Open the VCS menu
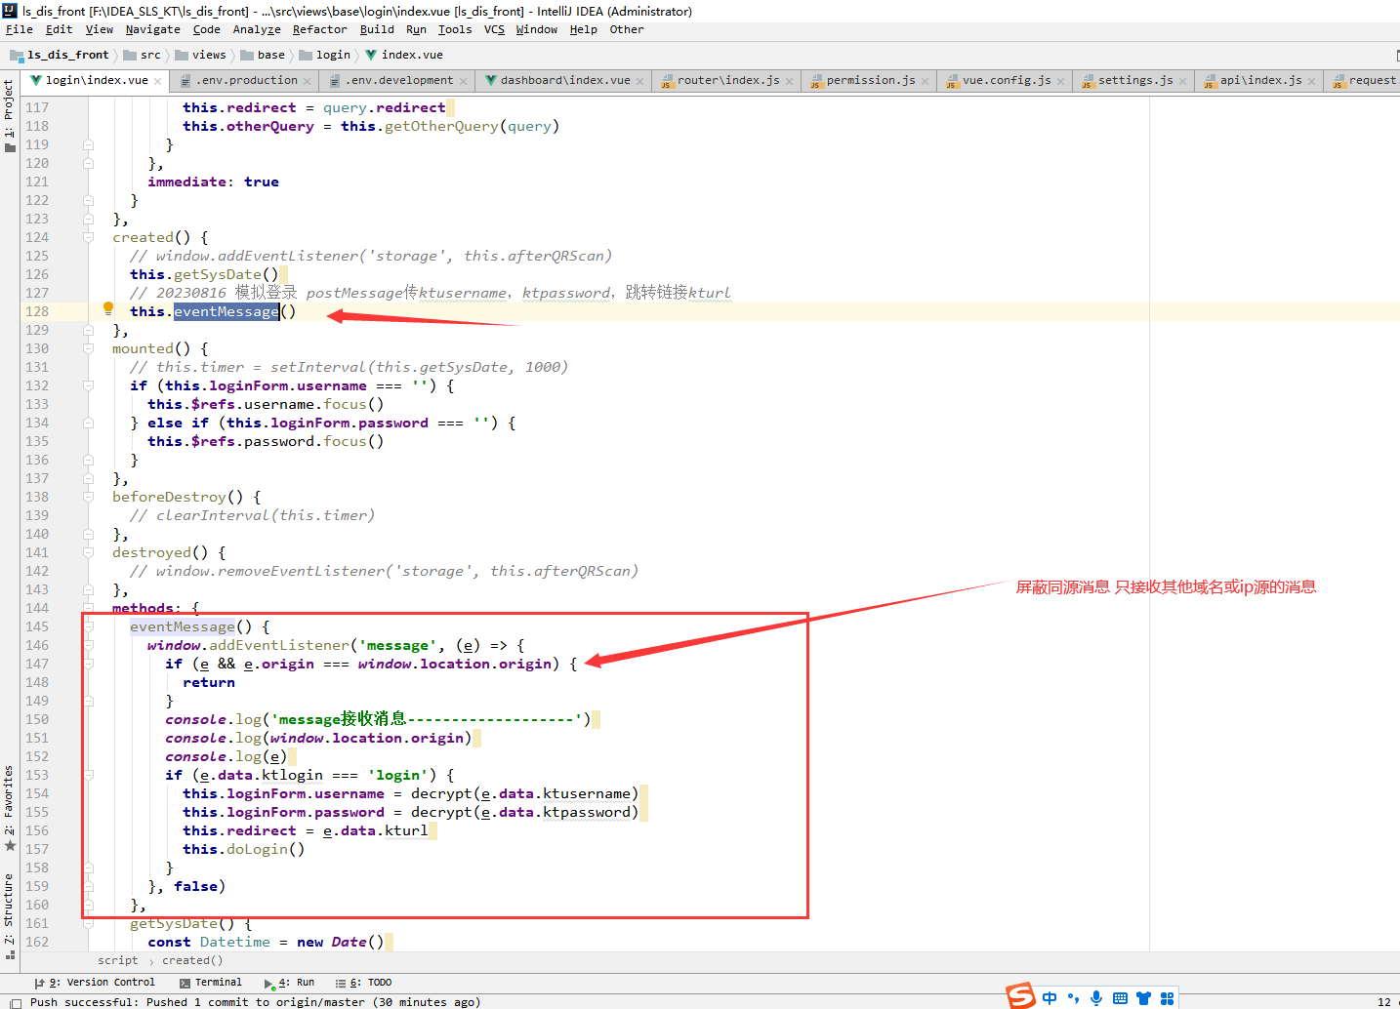 [495, 29]
